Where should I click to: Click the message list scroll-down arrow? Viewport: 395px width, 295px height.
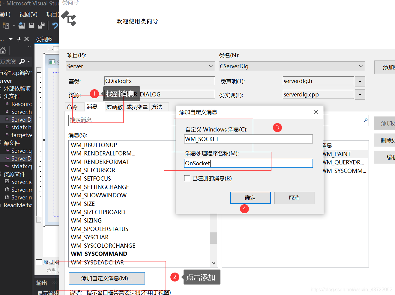(x=214, y=263)
